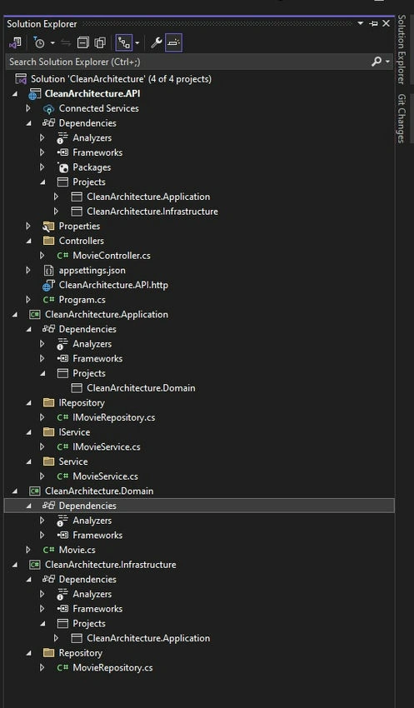Click the pin auto-hide icon
Screen dimensions: 414x708
(x=373, y=23)
